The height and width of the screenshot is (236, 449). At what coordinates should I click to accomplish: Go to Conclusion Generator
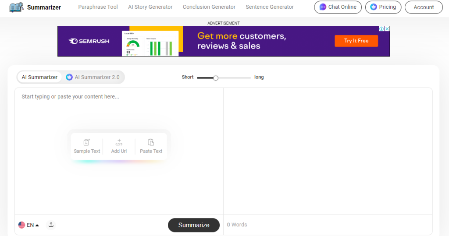pyautogui.click(x=209, y=7)
